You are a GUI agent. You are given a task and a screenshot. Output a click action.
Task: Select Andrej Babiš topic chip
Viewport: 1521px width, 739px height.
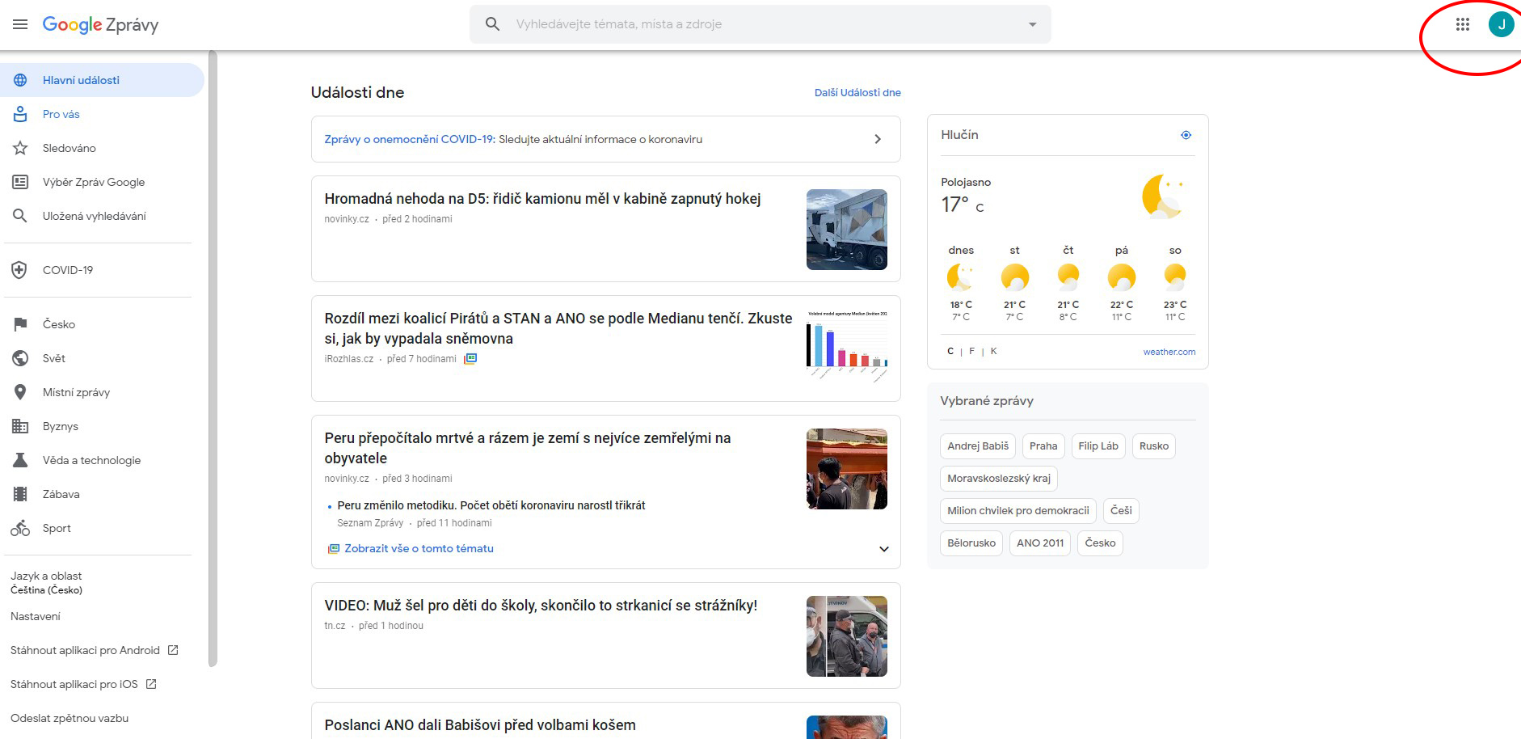click(978, 446)
